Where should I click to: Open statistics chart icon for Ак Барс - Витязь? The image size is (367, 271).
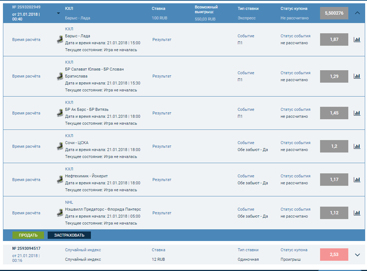point(357,113)
